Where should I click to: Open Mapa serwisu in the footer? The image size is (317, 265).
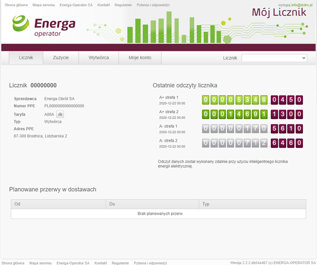[40, 263]
